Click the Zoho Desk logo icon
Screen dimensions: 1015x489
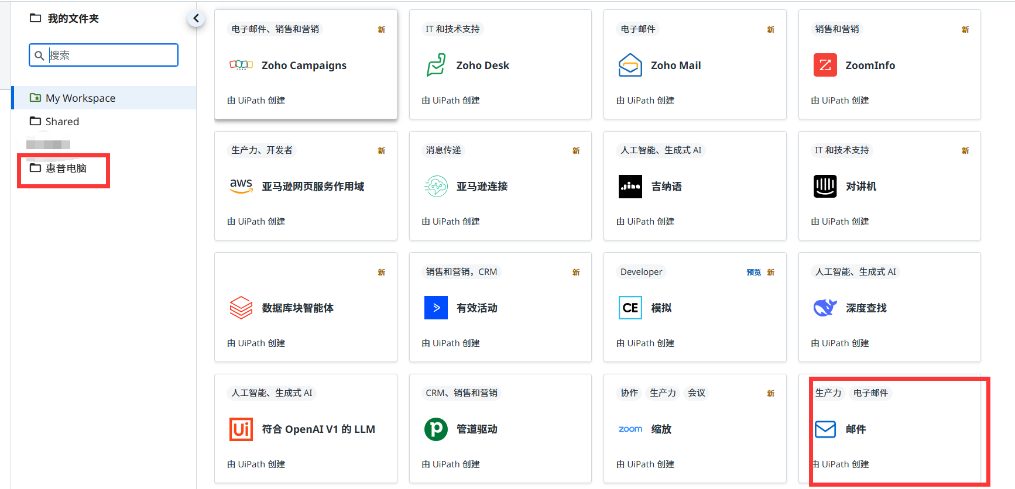pyautogui.click(x=436, y=65)
